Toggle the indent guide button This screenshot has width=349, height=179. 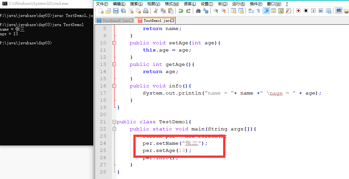click(x=266, y=11)
